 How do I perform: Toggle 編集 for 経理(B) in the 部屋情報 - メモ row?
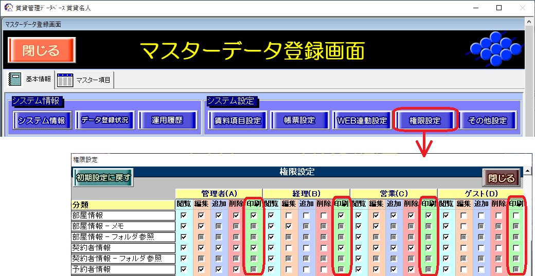(x=289, y=226)
